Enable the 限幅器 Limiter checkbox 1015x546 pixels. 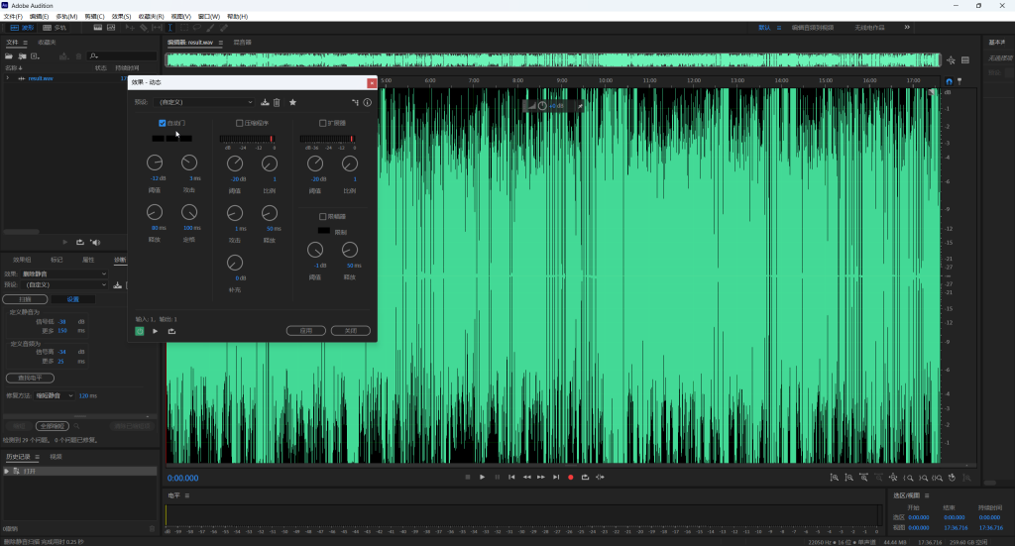322,216
